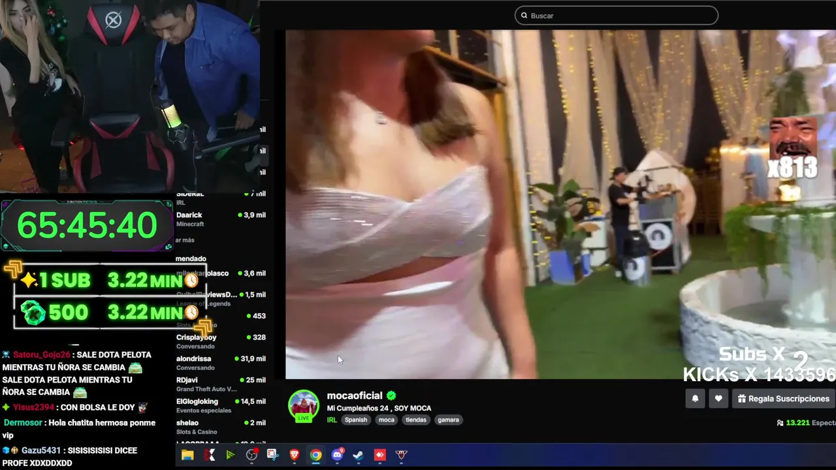
Task: Select the moca tag
Action: tap(387, 420)
